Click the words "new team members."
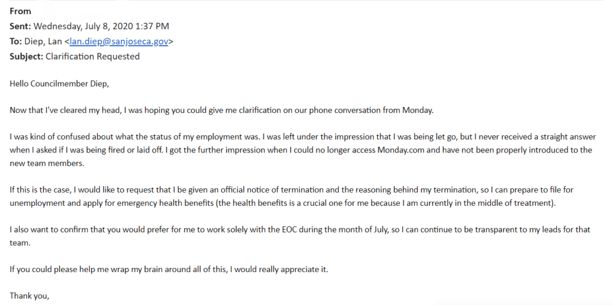613x305 pixels. pos(47,164)
